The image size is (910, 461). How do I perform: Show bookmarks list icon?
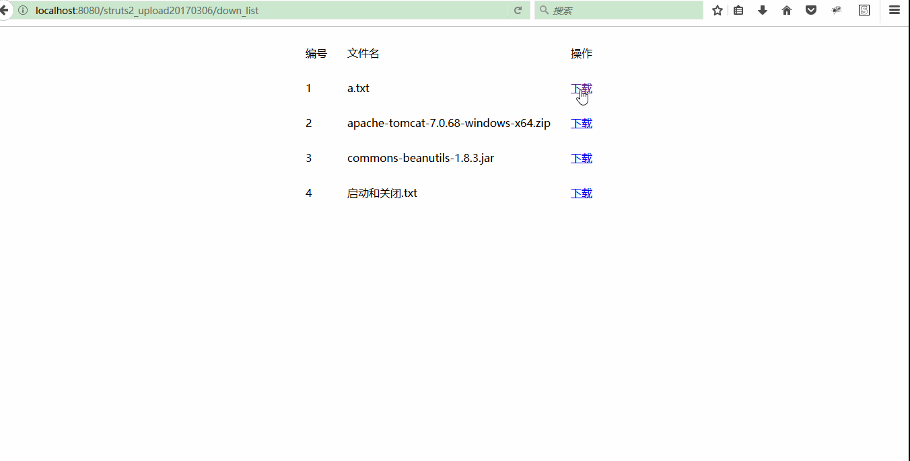[738, 10]
